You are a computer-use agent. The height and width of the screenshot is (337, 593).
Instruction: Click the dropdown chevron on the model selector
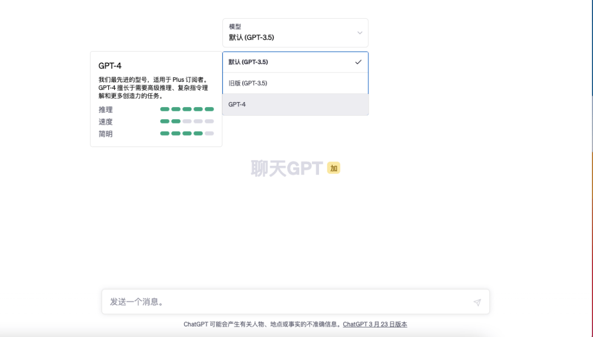(360, 33)
